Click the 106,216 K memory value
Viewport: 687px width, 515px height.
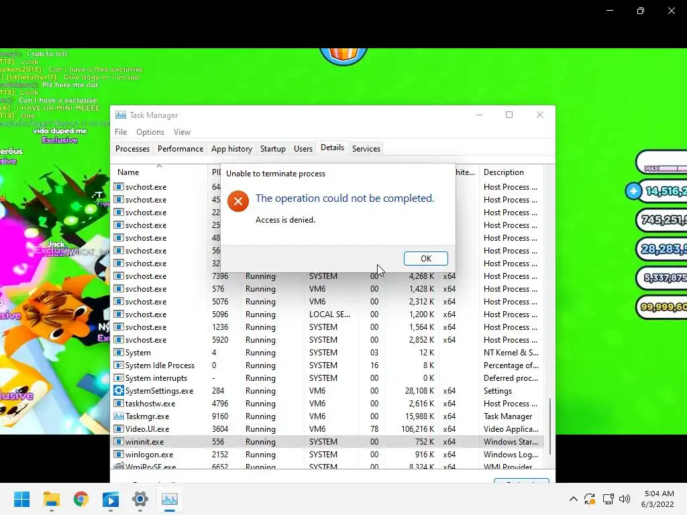(x=417, y=429)
